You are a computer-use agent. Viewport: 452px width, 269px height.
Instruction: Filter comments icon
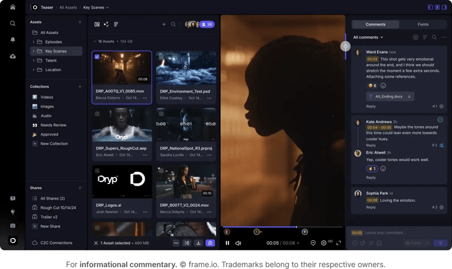415,37
